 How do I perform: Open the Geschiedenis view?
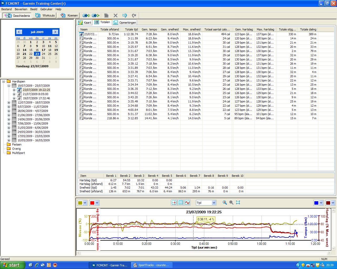tap(17, 15)
